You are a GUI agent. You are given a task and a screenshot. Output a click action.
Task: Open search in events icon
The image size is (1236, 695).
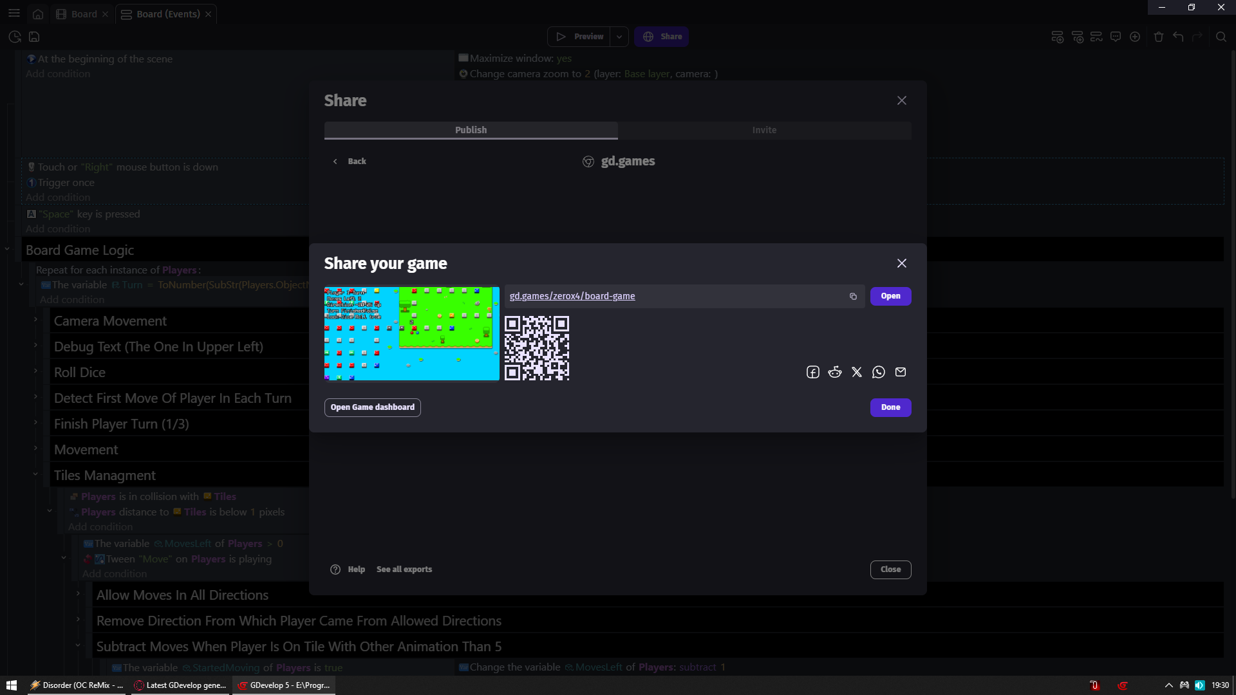[x=1221, y=37]
